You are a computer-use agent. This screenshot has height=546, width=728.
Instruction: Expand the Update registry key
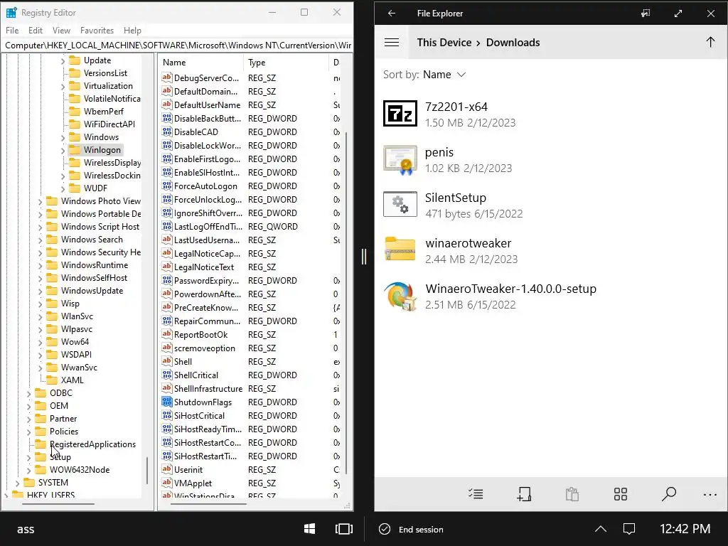63,61
